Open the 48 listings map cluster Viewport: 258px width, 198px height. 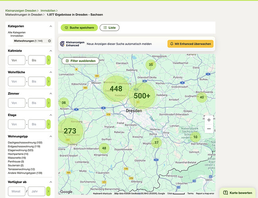(x=104, y=148)
